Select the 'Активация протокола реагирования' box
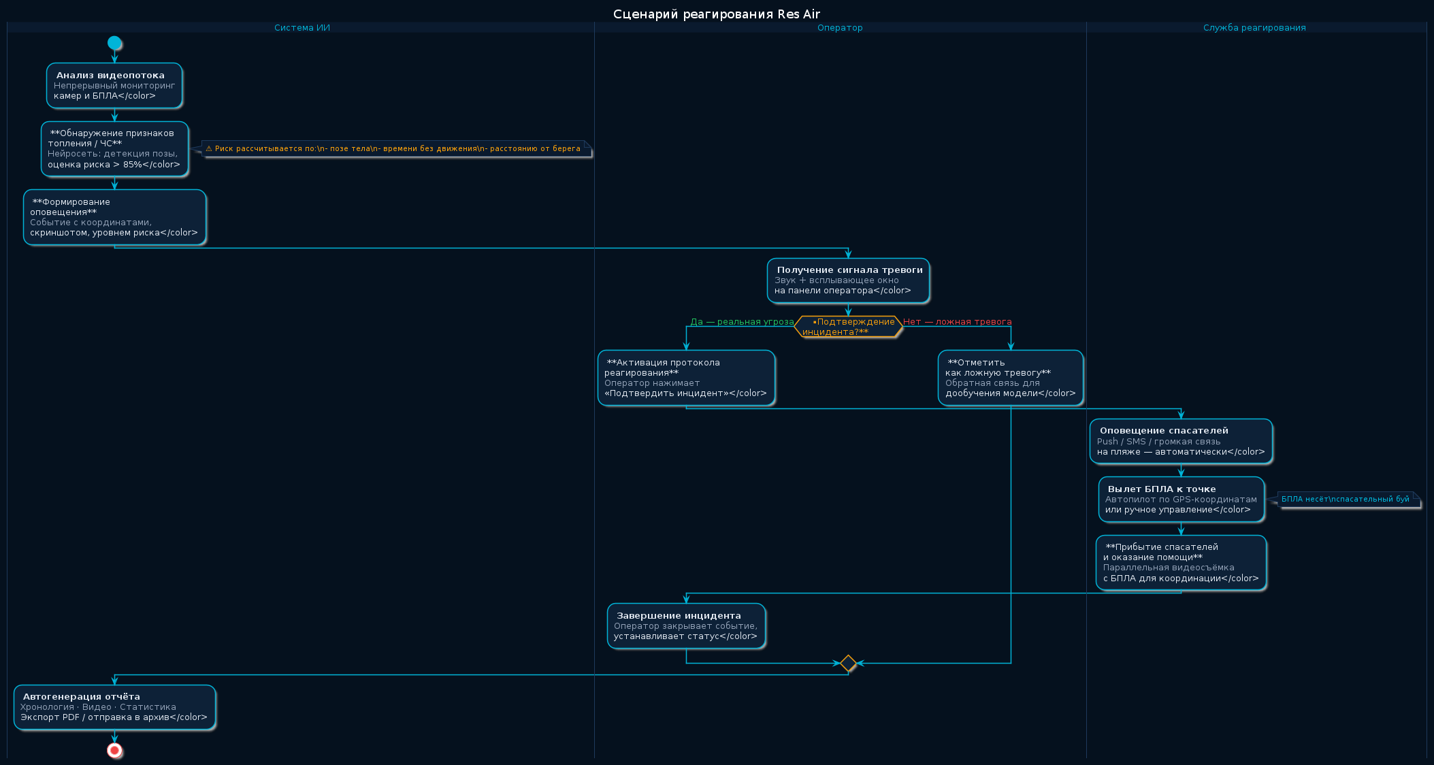1434x765 pixels. pos(686,378)
